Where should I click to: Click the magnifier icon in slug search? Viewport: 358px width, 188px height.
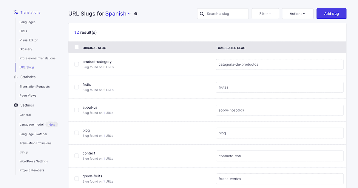(202, 14)
